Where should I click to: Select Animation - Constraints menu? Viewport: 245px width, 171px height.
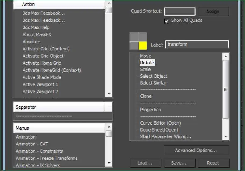click(x=39, y=151)
